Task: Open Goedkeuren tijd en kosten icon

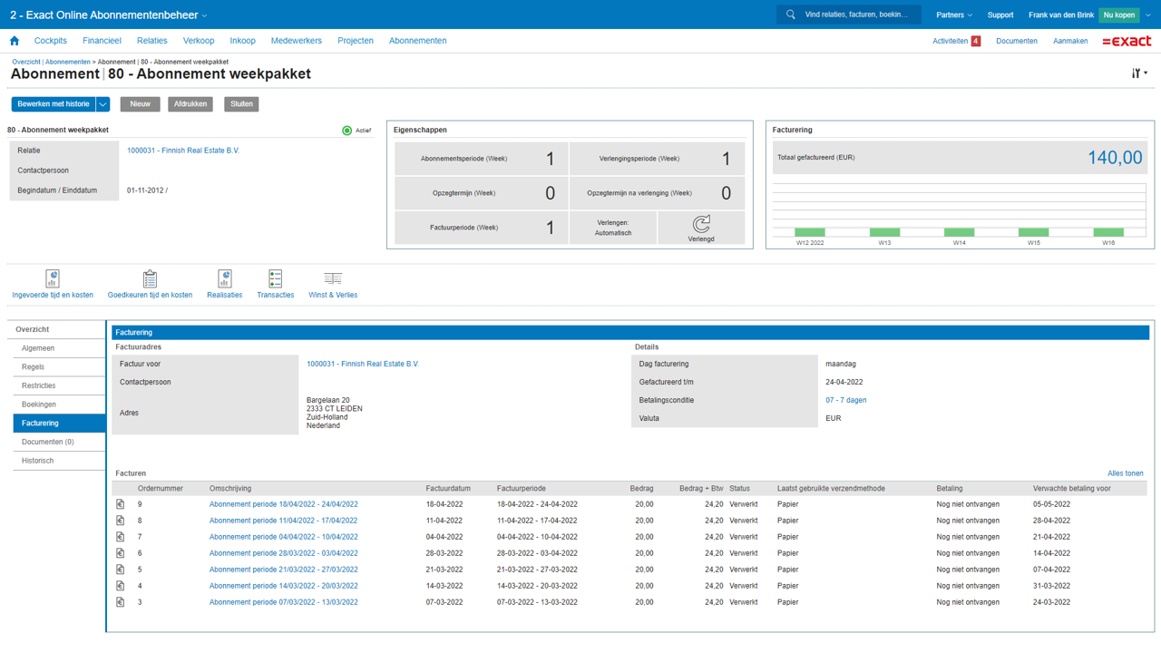Action: pos(150,279)
